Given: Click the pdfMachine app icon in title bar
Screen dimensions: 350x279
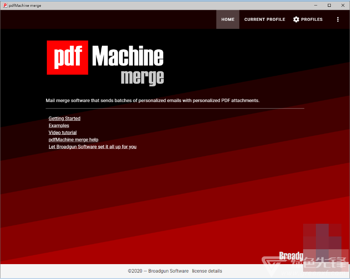Looking at the screenshot, I should 5,6.
